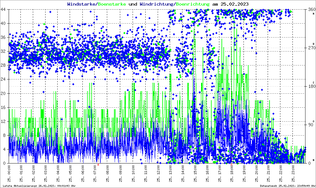Click the time label "15:00"
This screenshot has height=188, width=316.
pyautogui.click(x=195, y=170)
